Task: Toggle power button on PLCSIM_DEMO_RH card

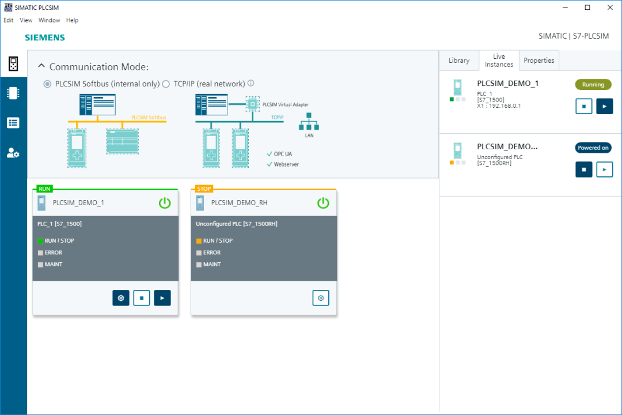Action: (x=323, y=203)
